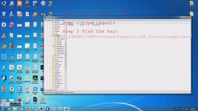The width and height of the screenshot is (198, 111).
Task: Select the InterVideo key
Action: tap(57, 67)
